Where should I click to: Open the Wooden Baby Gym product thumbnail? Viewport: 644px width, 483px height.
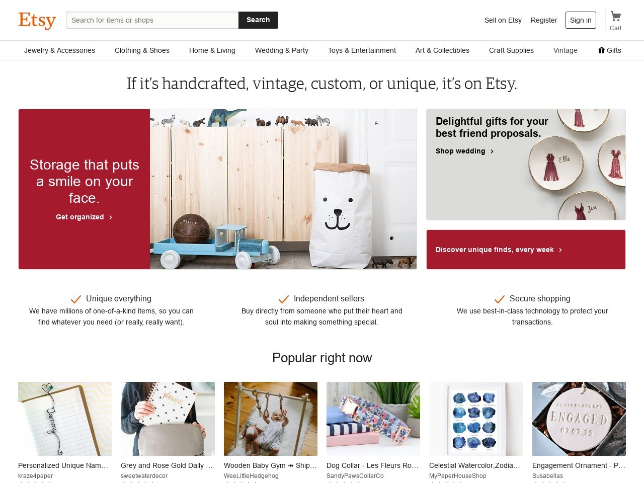point(271,419)
